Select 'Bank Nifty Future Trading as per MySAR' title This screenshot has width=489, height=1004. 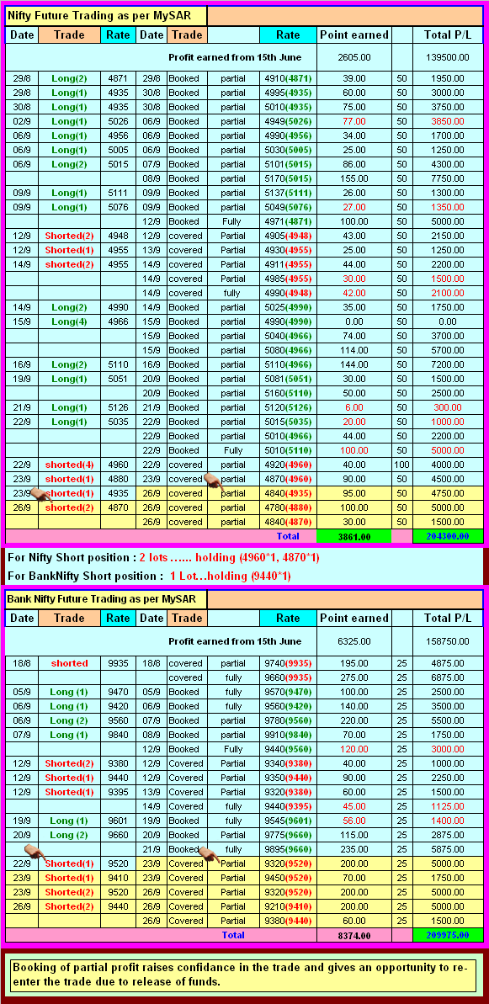pyautogui.click(x=106, y=600)
